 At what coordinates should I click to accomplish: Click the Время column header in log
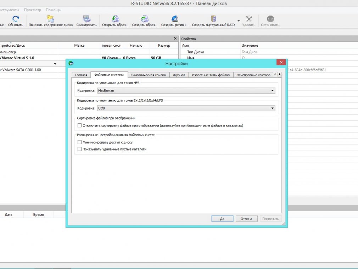38,215
